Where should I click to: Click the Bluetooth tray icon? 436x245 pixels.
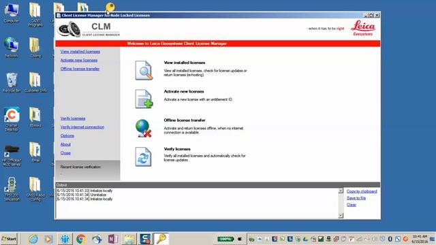[390, 239]
